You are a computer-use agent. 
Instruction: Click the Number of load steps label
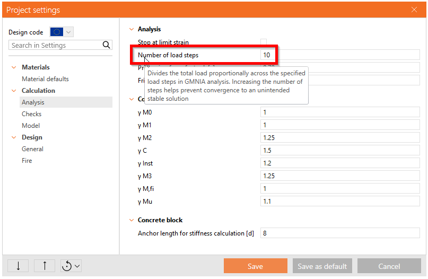pos(168,55)
